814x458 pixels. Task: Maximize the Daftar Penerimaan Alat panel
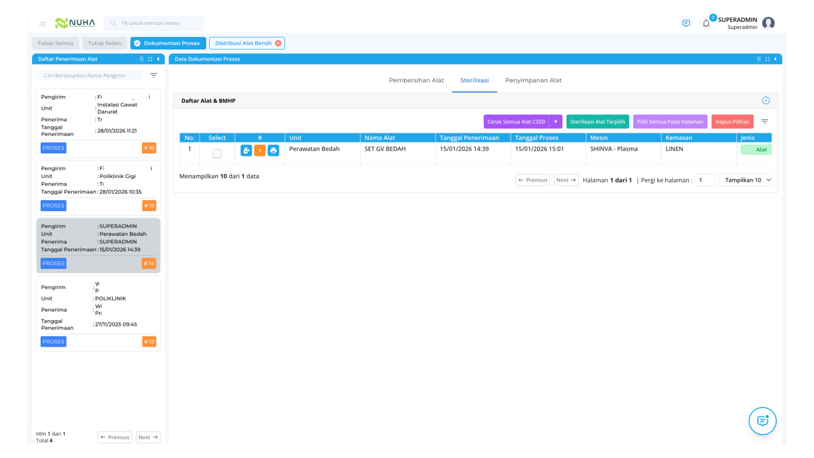pyautogui.click(x=150, y=59)
